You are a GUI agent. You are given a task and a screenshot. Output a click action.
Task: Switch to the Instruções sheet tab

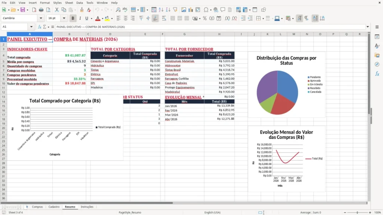coord(87,207)
